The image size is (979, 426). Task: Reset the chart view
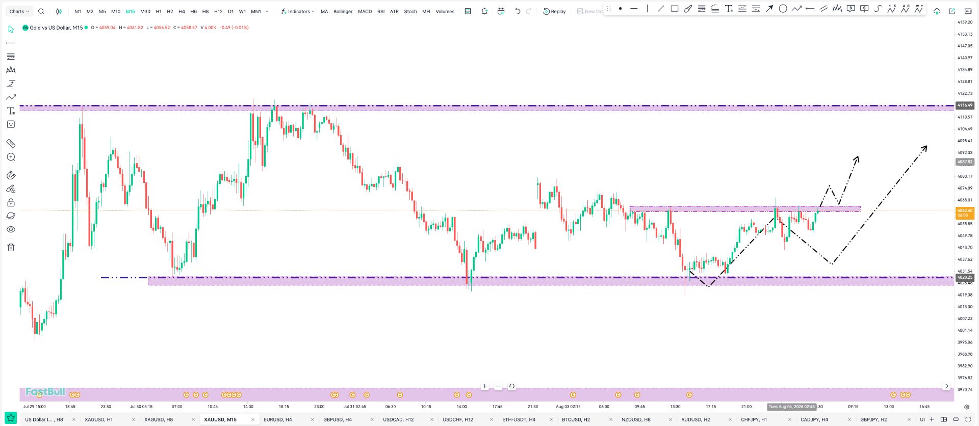(511, 386)
